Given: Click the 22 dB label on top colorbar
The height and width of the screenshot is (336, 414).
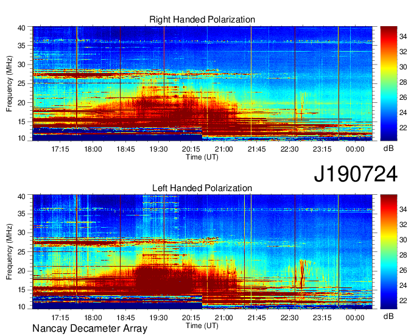Looking at the screenshot, I should tap(403, 128).
